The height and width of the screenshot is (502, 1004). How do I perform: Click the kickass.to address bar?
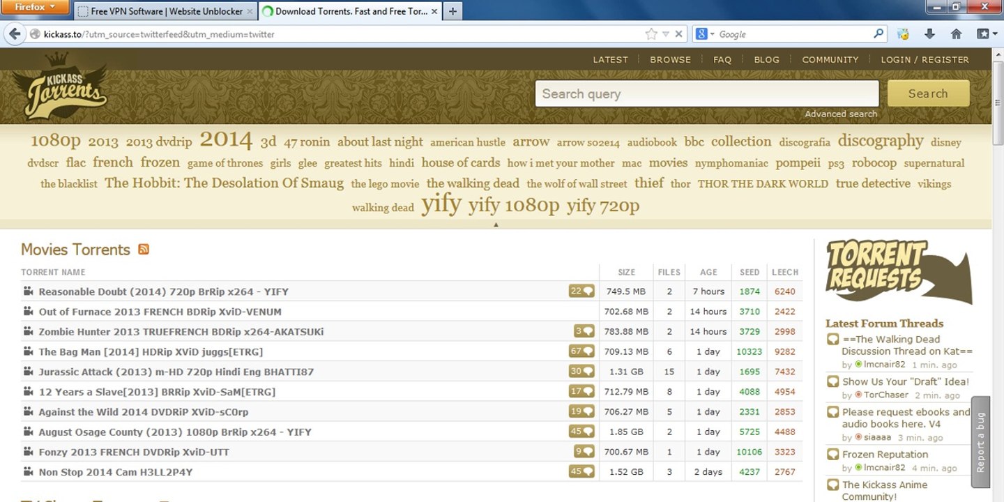(342, 34)
